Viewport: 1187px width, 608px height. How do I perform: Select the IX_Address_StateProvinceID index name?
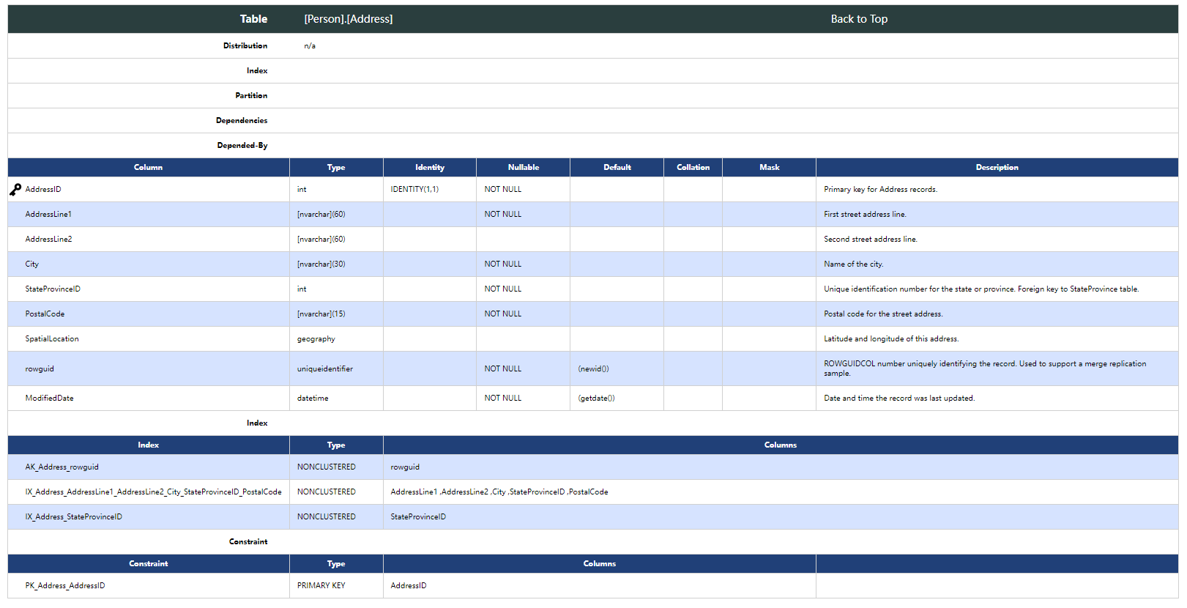(x=73, y=517)
